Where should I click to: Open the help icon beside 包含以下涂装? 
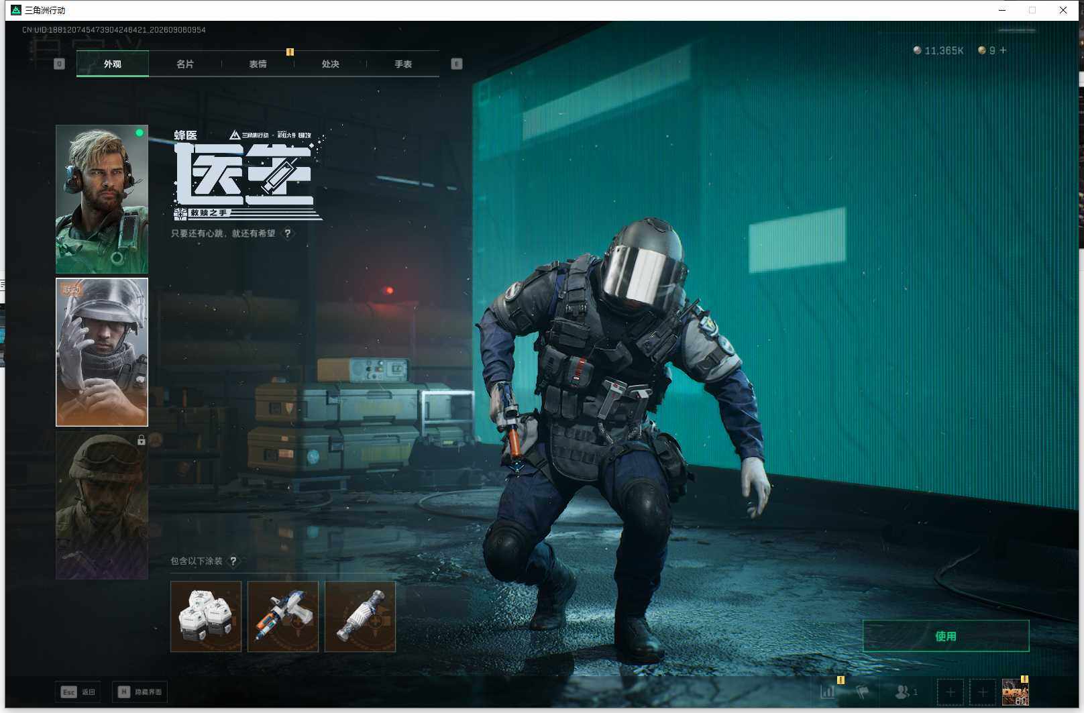[233, 561]
